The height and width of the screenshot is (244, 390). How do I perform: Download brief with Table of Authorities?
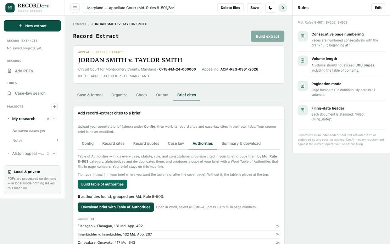point(116,207)
